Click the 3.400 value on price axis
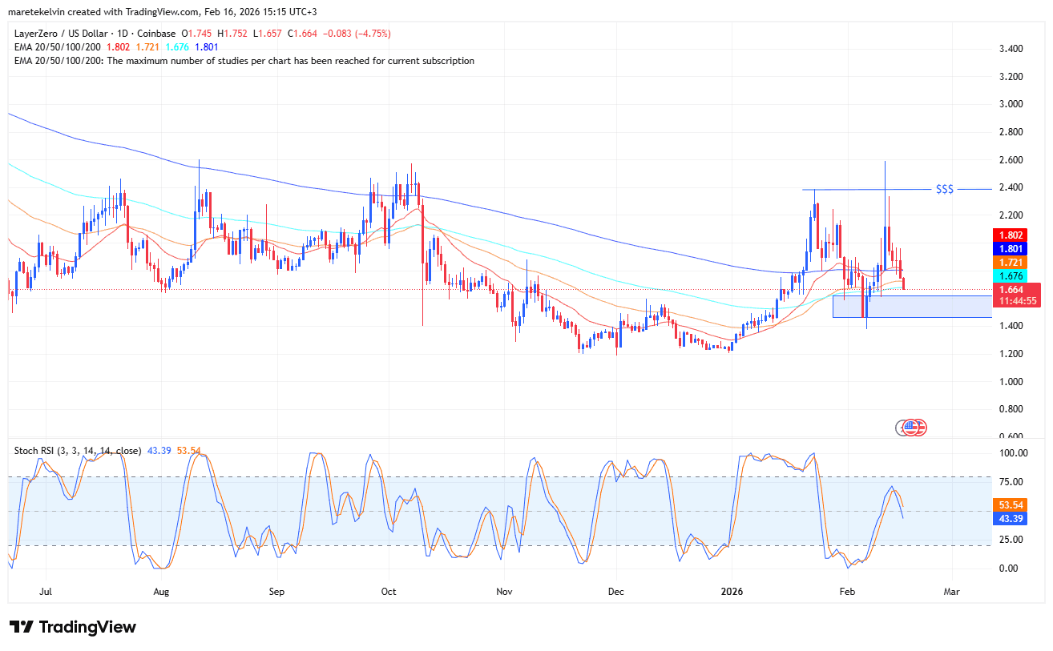Image resolution: width=1053 pixels, height=651 pixels. tap(1008, 49)
